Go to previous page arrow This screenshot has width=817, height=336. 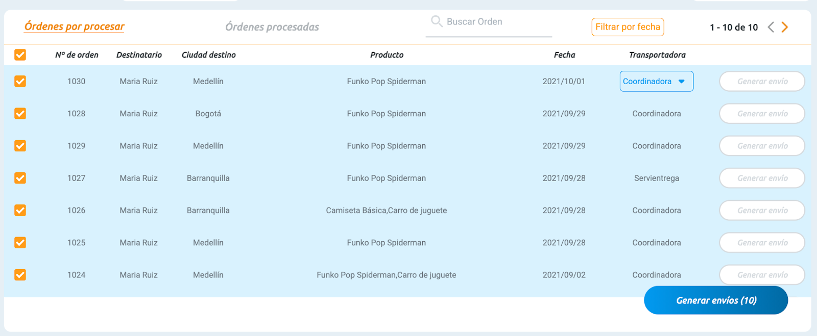771,27
